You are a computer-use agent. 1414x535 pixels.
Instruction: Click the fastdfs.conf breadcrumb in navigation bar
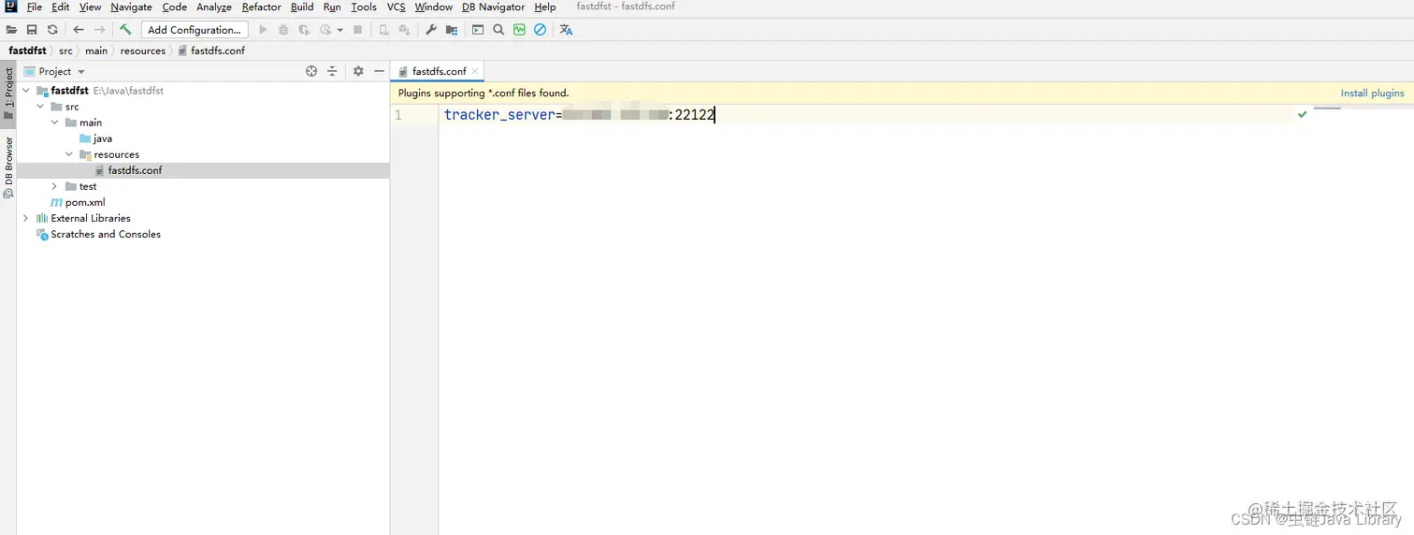(211, 51)
